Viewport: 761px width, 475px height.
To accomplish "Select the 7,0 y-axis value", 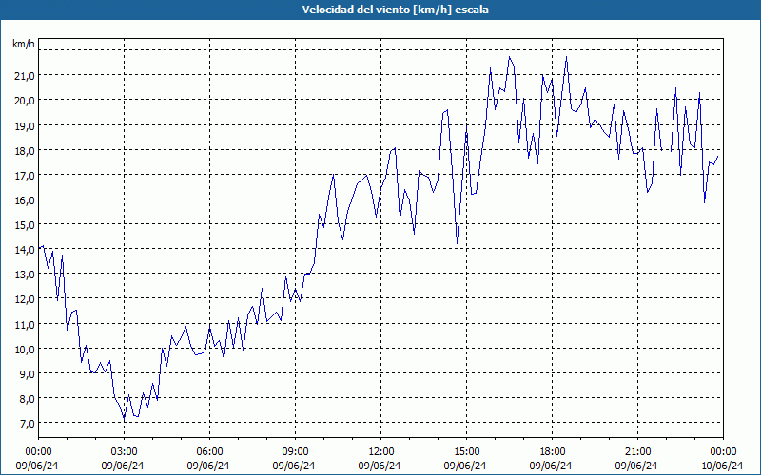I will (28, 423).
